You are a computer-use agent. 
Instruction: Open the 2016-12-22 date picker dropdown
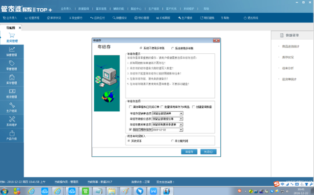pos(181,130)
